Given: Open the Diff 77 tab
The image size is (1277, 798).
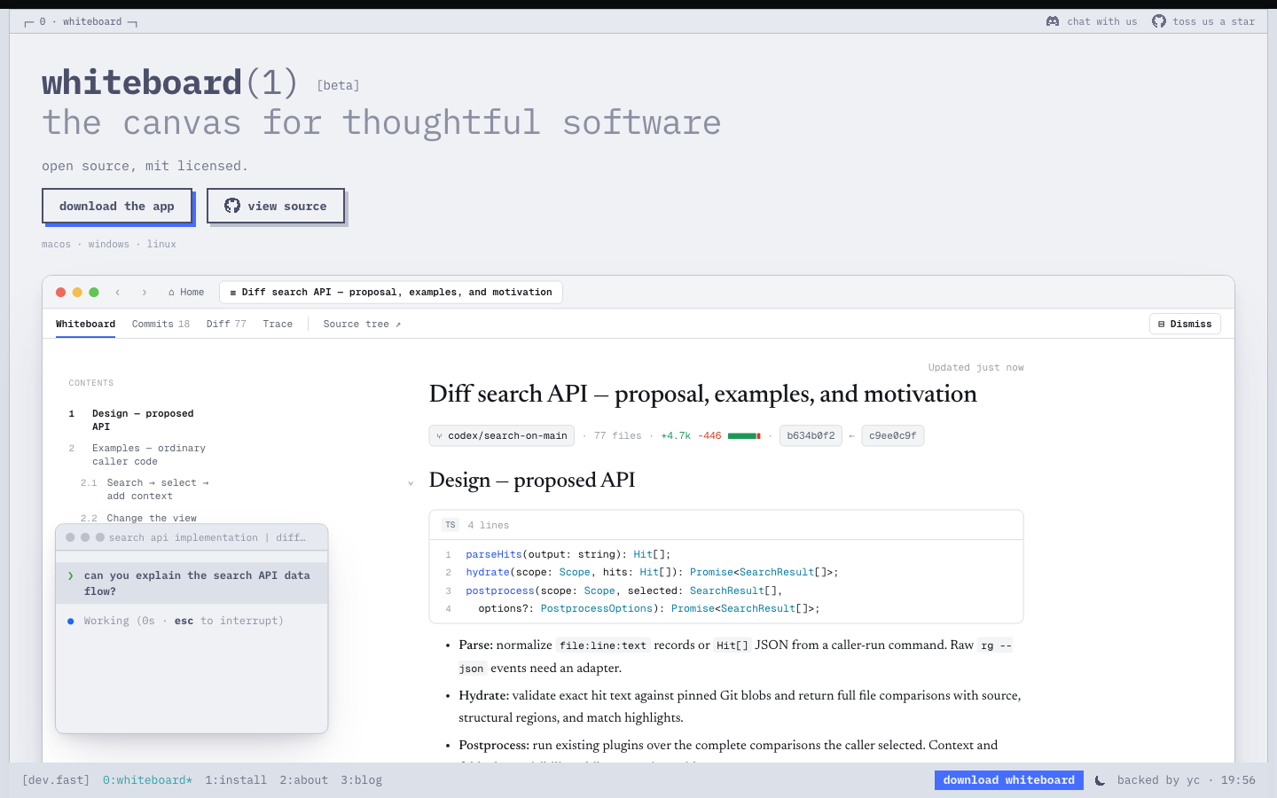Looking at the screenshot, I should (226, 324).
